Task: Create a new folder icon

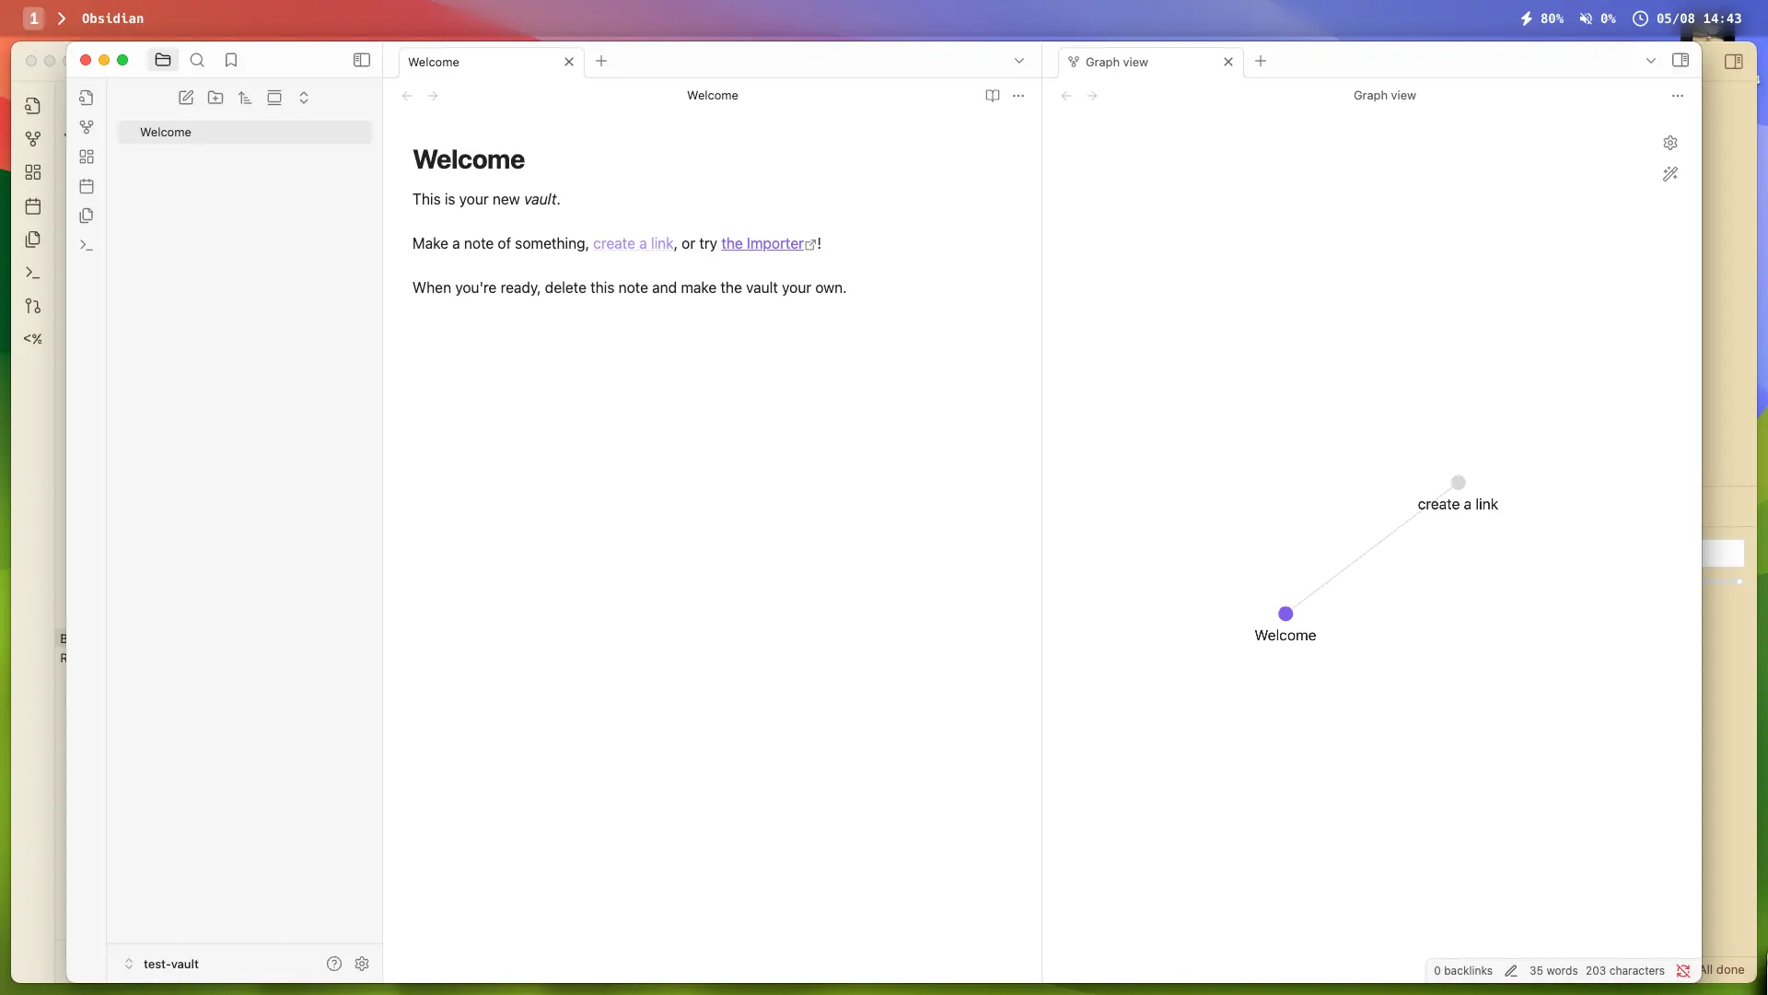Action: pyautogui.click(x=215, y=98)
